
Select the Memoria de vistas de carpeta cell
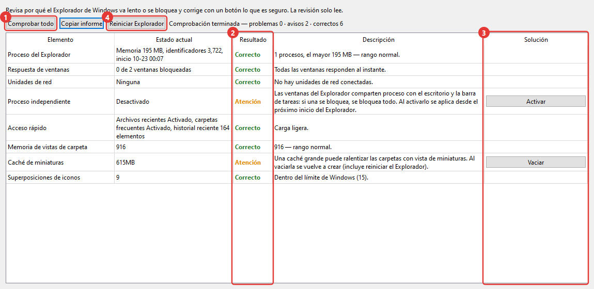pyautogui.click(x=60, y=147)
